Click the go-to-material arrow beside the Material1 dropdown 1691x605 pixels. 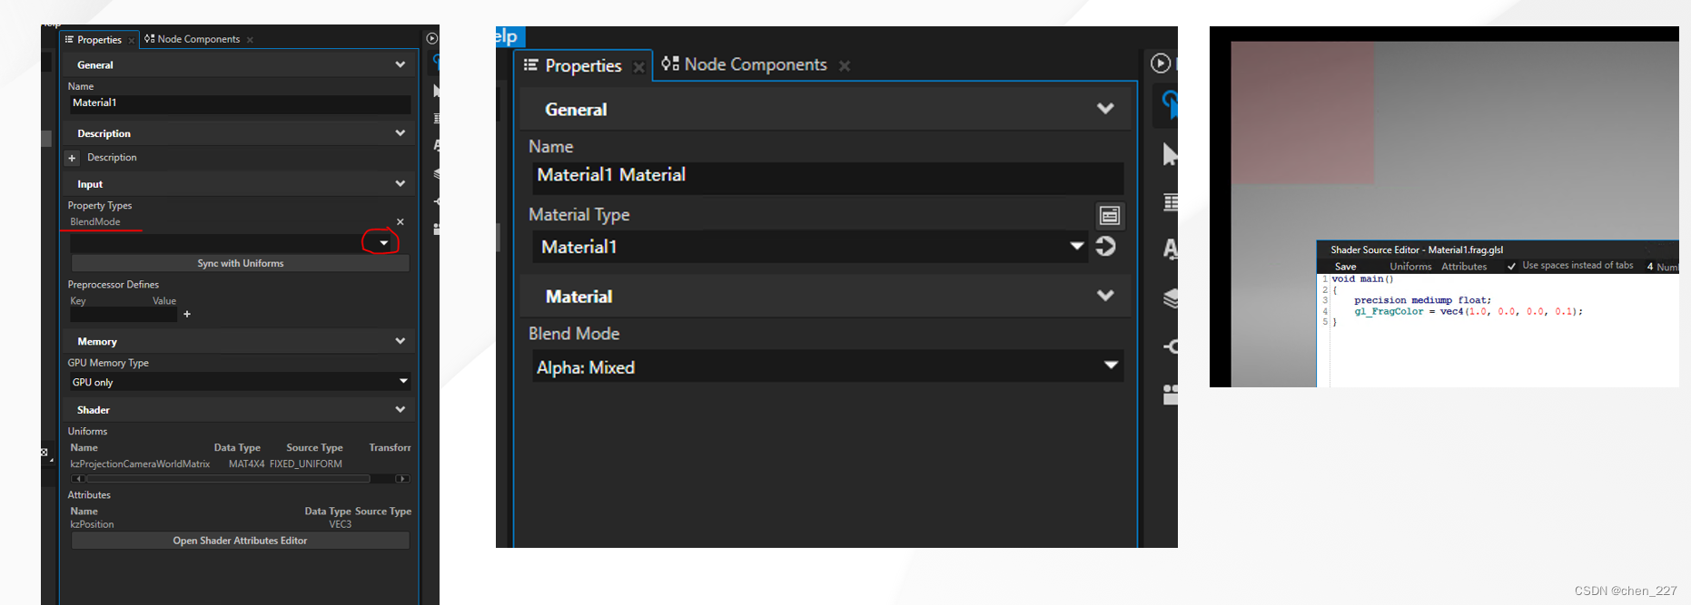1105,247
